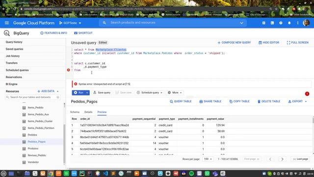Screen dimensions: 314x177
Task: Open the Export dropdown
Action: click(297, 102)
